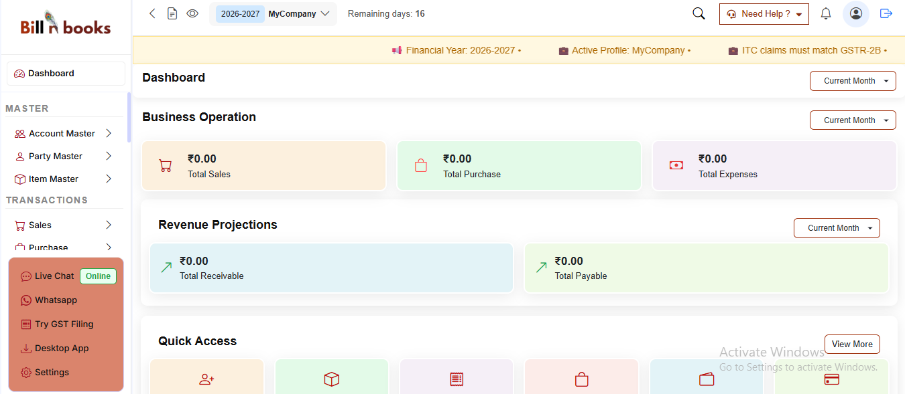Click the Total Sales card
This screenshot has width=905, height=394.
point(264,166)
